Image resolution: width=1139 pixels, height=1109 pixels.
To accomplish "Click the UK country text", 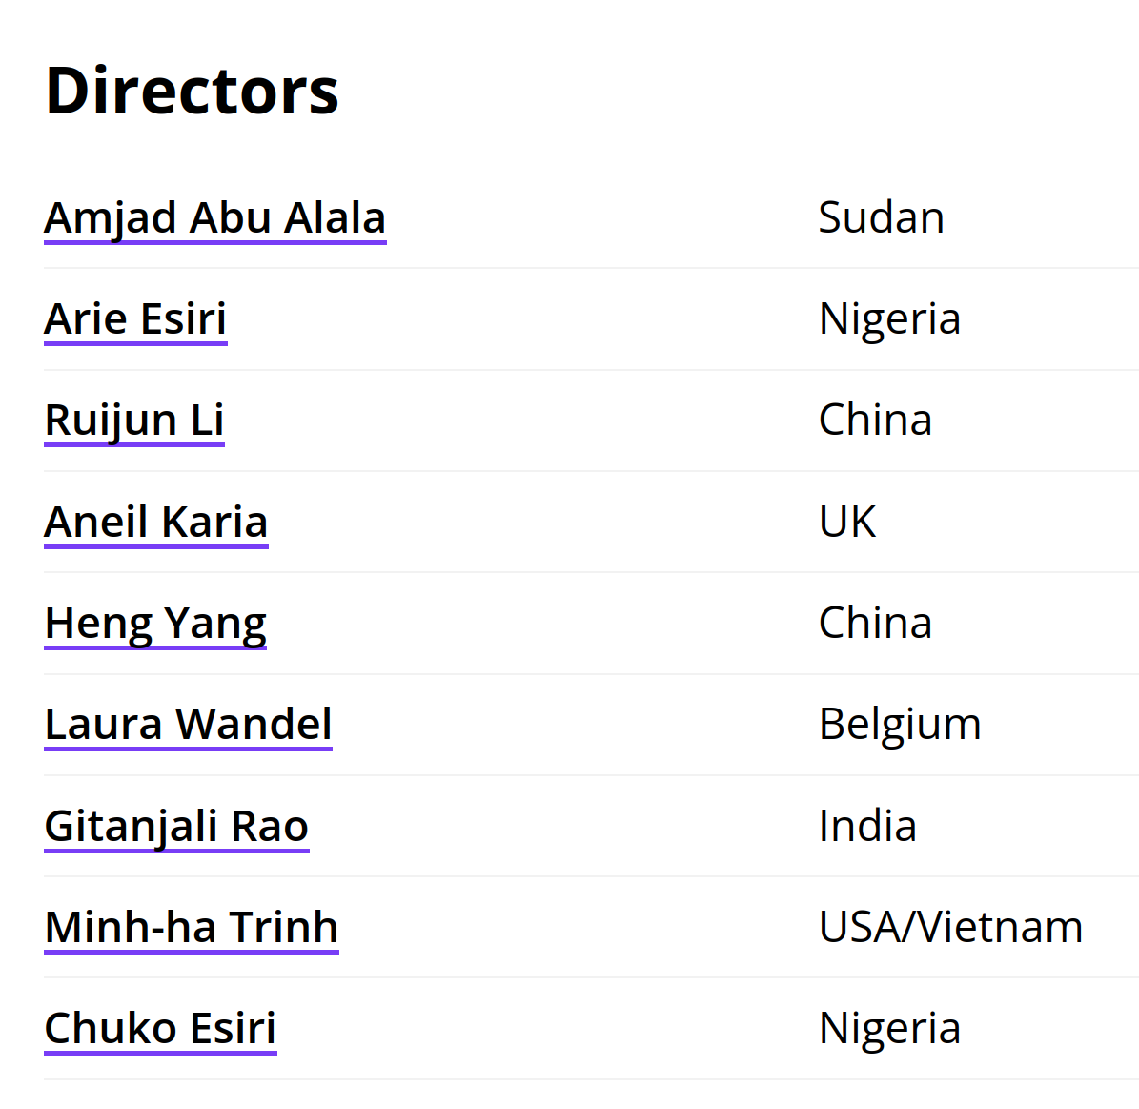I will click(847, 522).
